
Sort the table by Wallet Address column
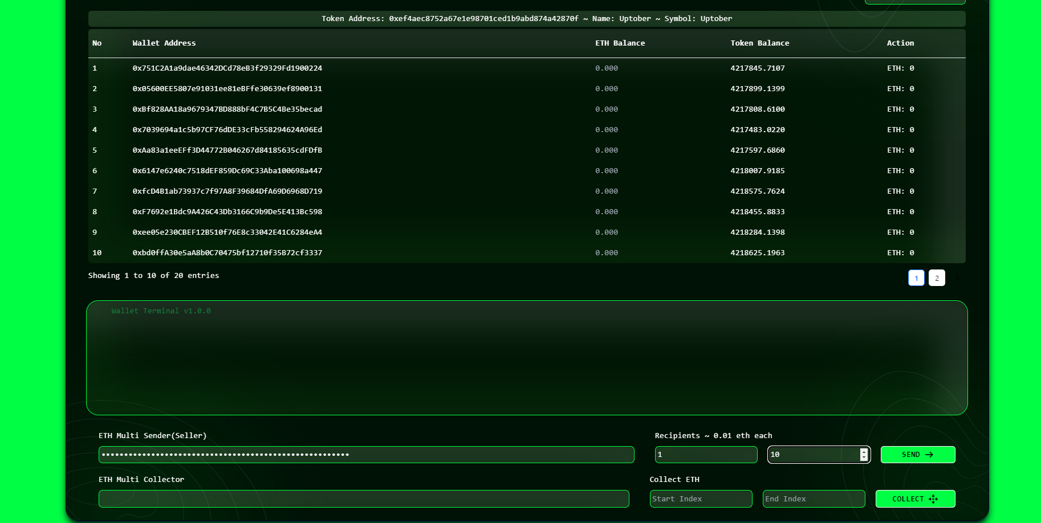pos(164,43)
